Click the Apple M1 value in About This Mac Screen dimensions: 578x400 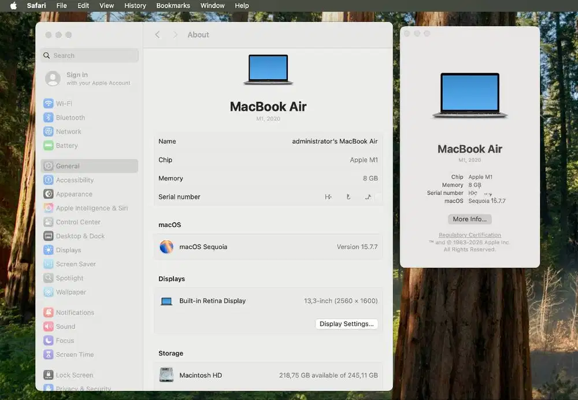coord(480,177)
